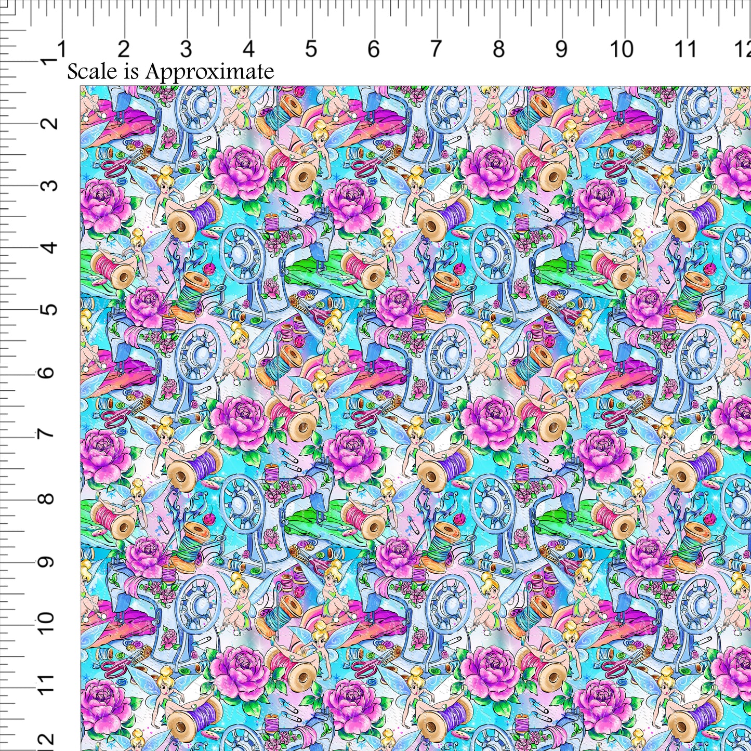Click number 3 on the vertical ruler
The width and height of the screenshot is (751, 751).
[x=50, y=186]
